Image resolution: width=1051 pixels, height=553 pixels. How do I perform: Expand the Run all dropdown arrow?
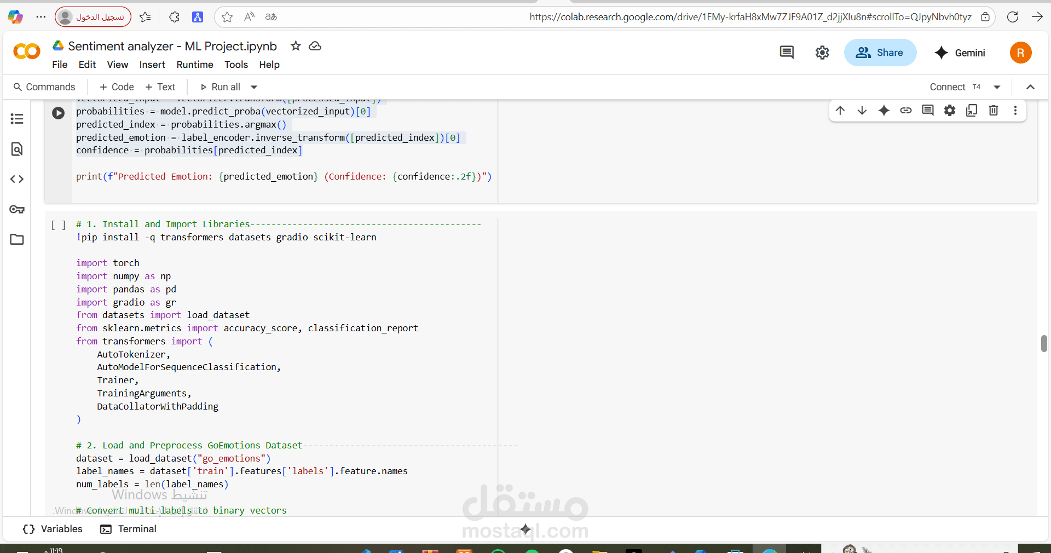coord(254,87)
